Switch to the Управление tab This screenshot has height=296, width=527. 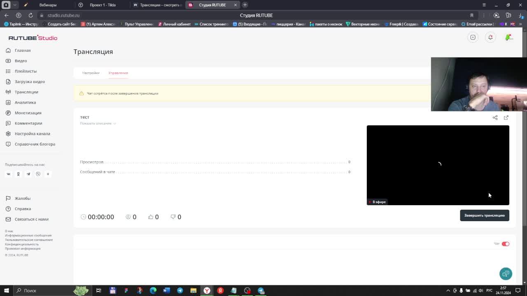click(118, 73)
